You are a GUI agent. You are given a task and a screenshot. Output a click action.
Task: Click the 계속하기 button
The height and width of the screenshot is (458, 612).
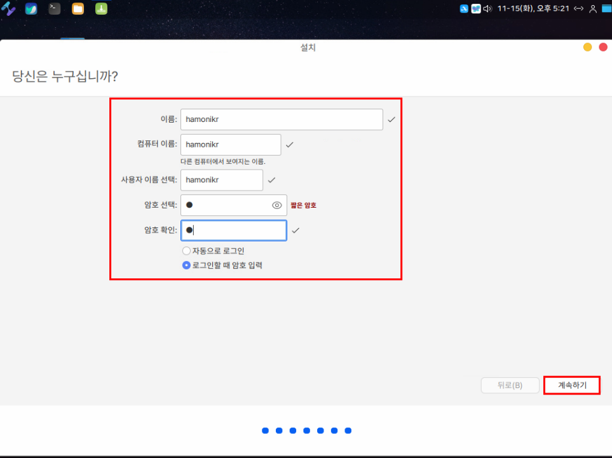pos(572,385)
